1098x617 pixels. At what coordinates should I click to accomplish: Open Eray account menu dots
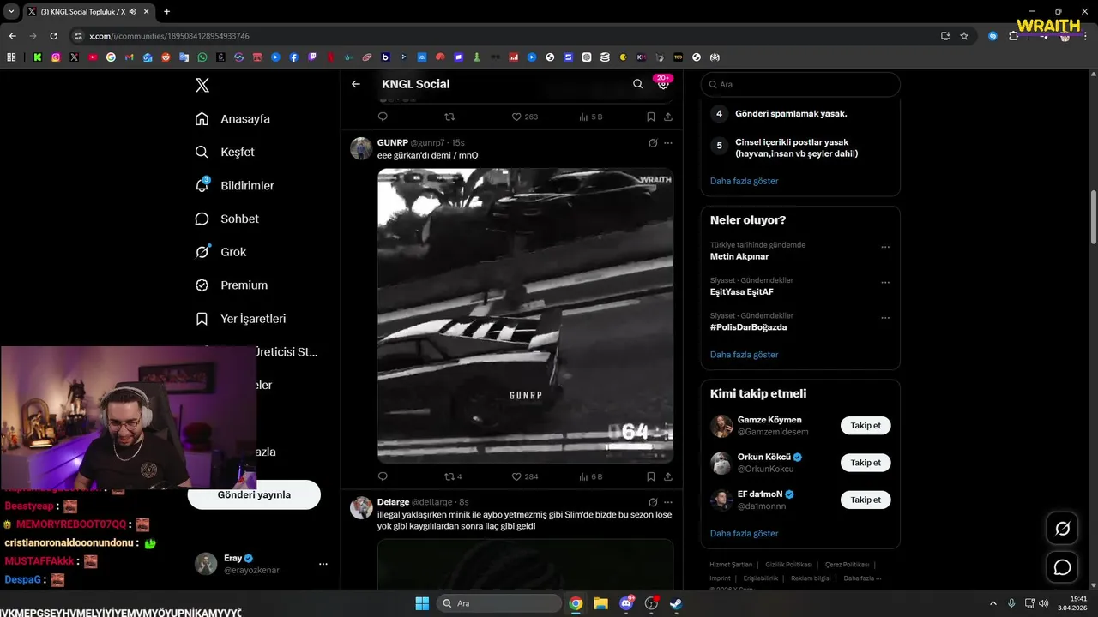click(x=323, y=564)
